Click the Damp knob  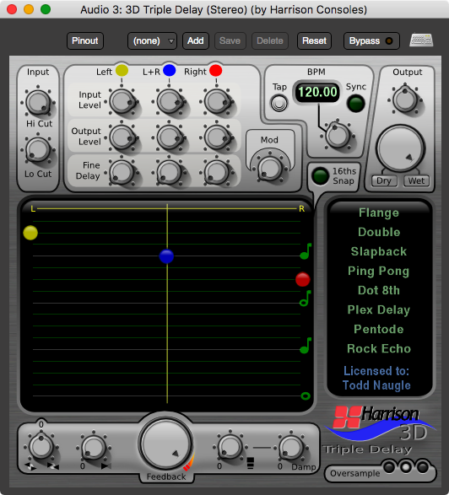291,447
